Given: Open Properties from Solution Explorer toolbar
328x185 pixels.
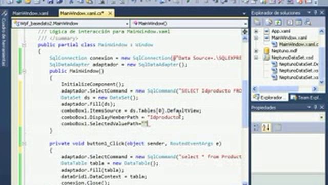Looking at the screenshot, I should pos(257,22).
